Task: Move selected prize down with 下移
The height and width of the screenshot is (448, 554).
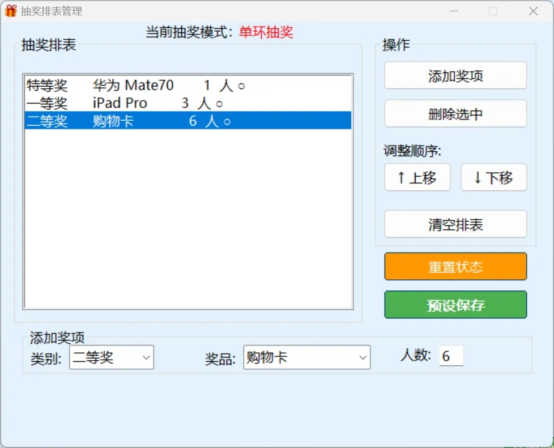Action: click(493, 177)
